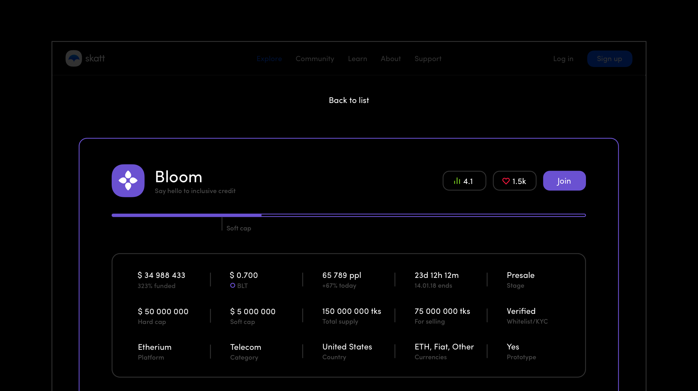Click the skatt umbrella logo icon
The height and width of the screenshot is (391, 698).
pyautogui.click(x=74, y=58)
